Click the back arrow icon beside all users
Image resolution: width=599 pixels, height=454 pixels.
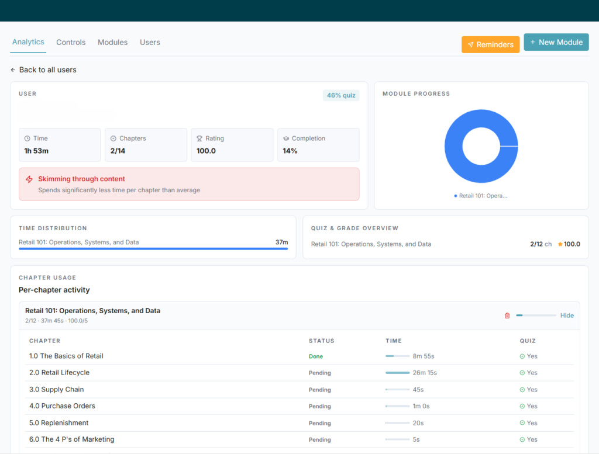(x=13, y=70)
